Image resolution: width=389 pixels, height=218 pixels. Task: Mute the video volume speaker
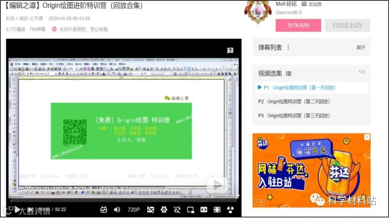pos(117,210)
